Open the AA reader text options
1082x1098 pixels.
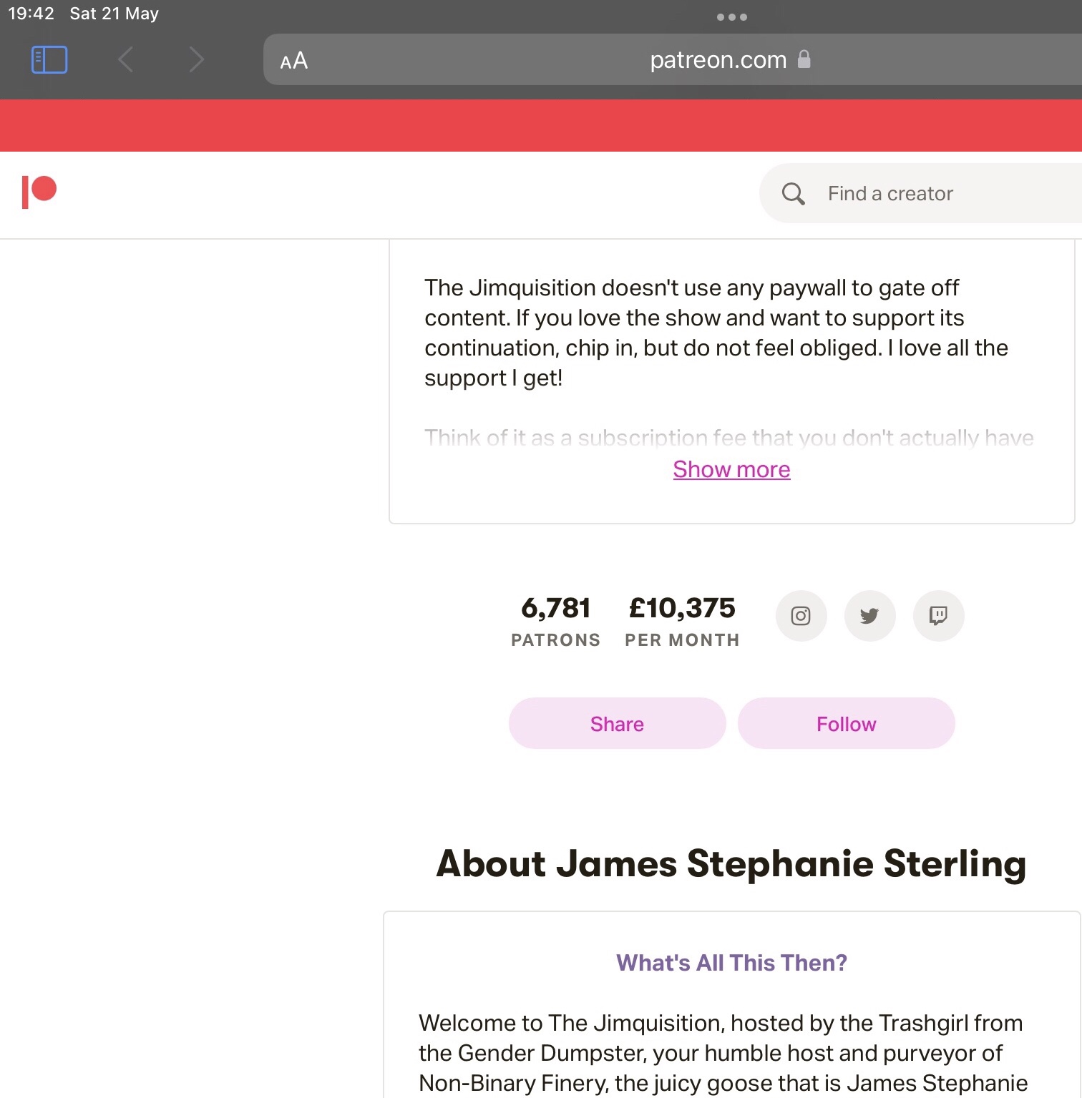(x=294, y=60)
